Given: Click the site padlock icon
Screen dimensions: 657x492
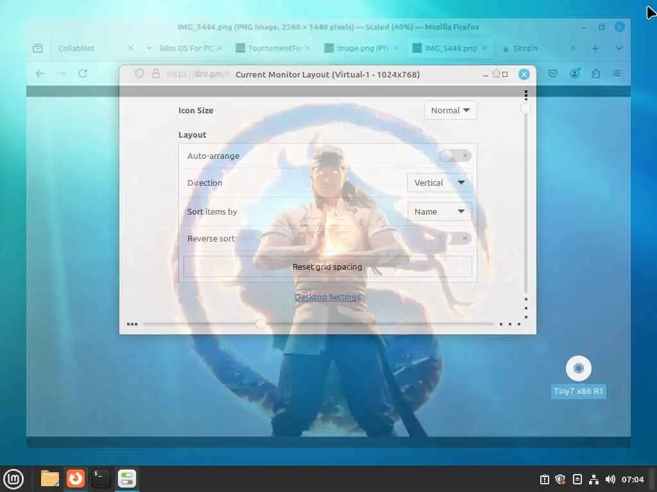Looking at the screenshot, I should pos(156,74).
